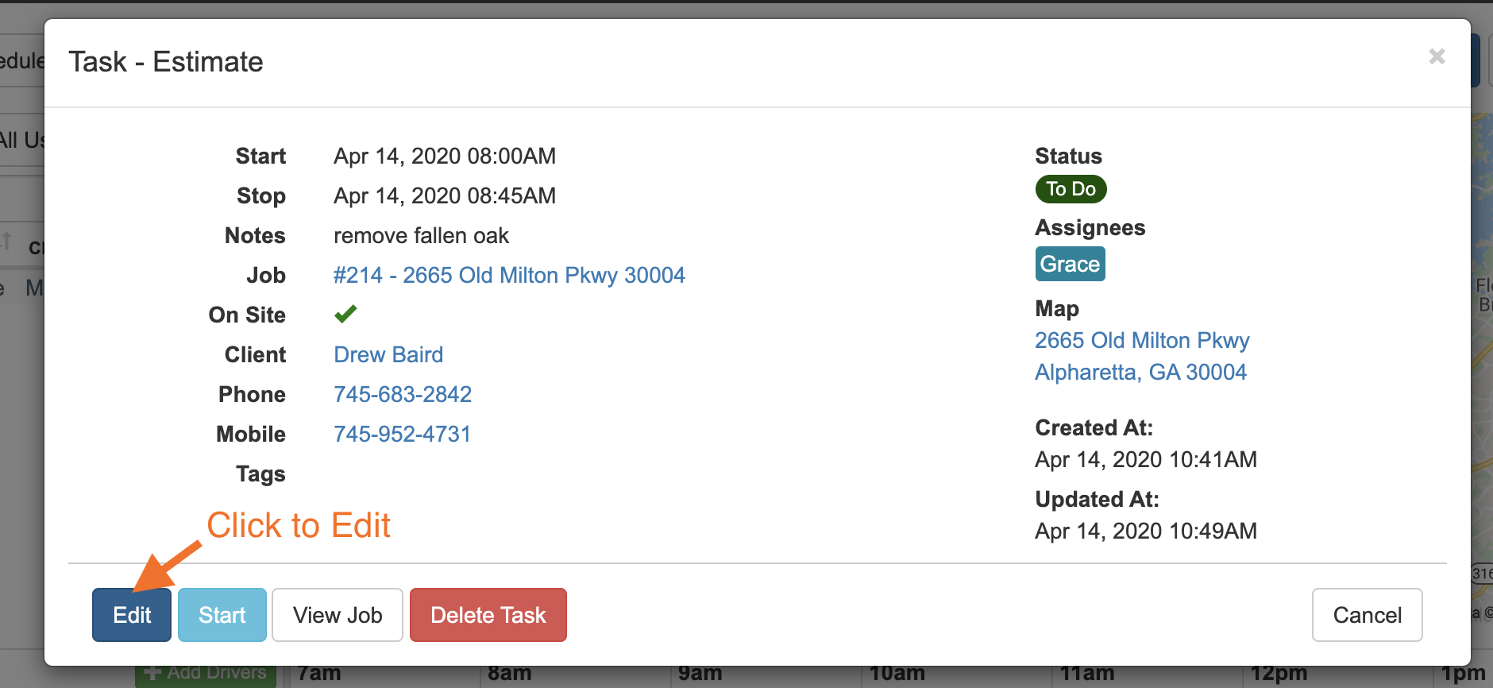The width and height of the screenshot is (1493, 688).
Task: Open client Drew Baird link
Action: (x=388, y=354)
